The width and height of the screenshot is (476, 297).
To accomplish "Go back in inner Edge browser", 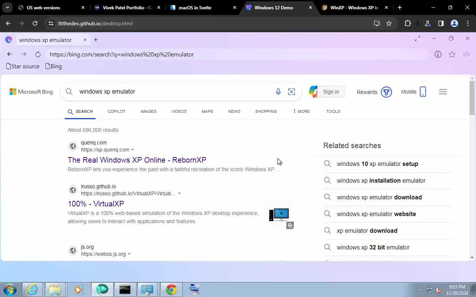I will pos(10,54).
